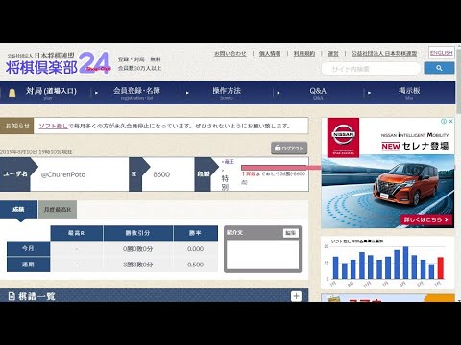Click the lock icon on ログアウト button
Image resolution: width=461 pixels, height=345 pixels.
278,148
